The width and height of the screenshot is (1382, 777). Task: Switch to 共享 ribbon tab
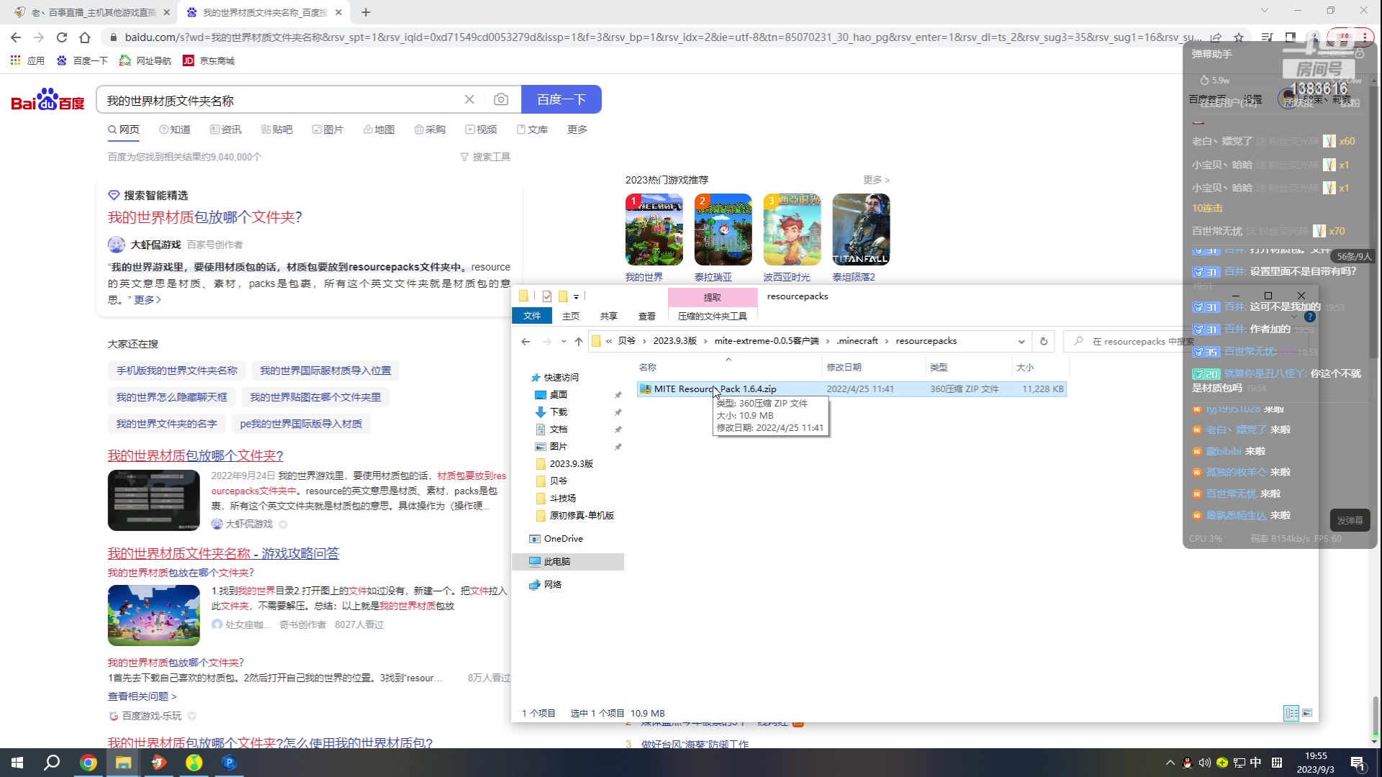(609, 316)
